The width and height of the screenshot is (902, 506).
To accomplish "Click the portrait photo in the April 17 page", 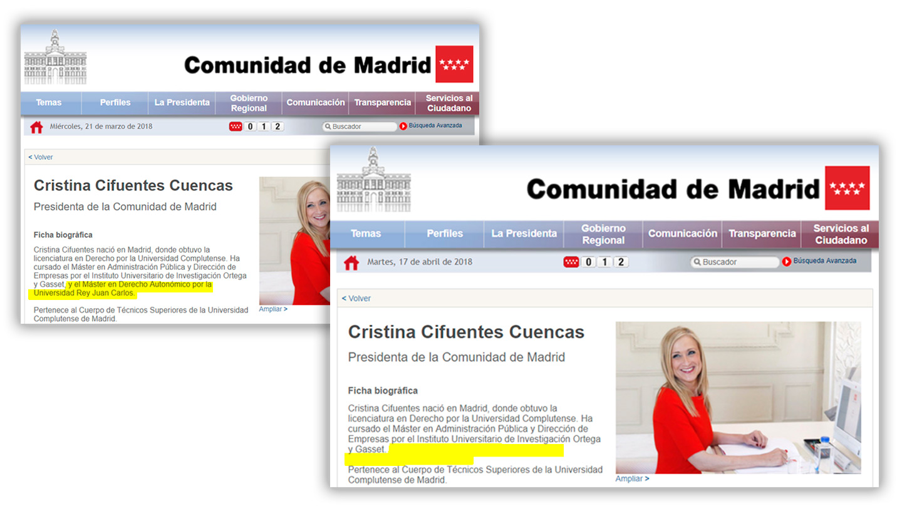I will coord(738,398).
